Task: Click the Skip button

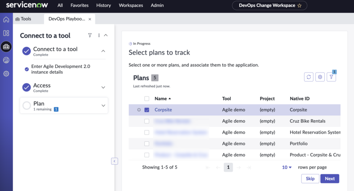Action: (x=310, y=178)
